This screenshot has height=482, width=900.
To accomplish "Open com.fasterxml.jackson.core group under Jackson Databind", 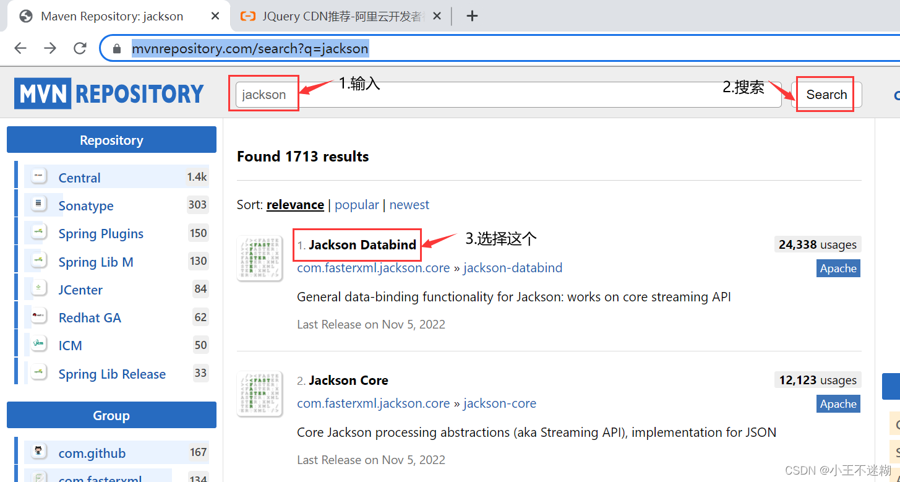I will [x=374, y=268].
